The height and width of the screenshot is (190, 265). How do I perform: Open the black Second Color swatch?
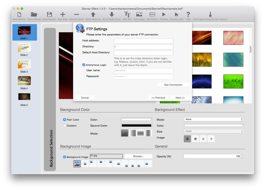[136, 126]
